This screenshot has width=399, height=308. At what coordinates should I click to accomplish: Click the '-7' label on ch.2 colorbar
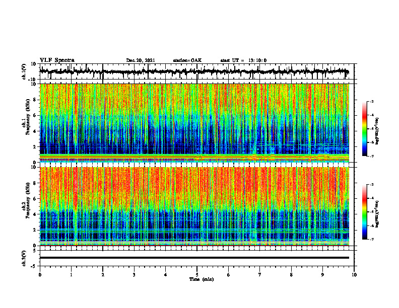[371, 239]
